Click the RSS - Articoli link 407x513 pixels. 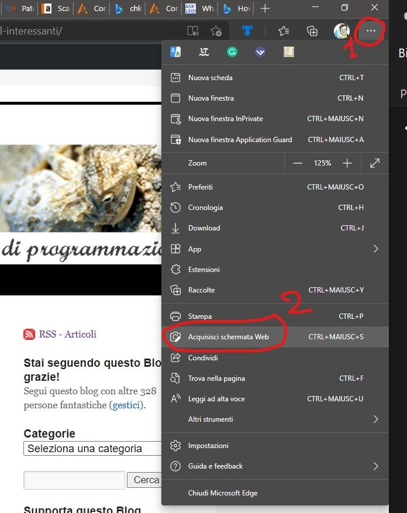click(67, 334)
